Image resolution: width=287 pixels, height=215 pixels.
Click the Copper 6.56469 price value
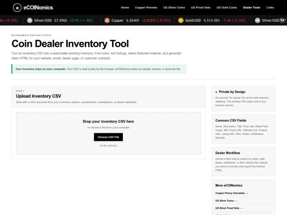[x=132, y=20]
